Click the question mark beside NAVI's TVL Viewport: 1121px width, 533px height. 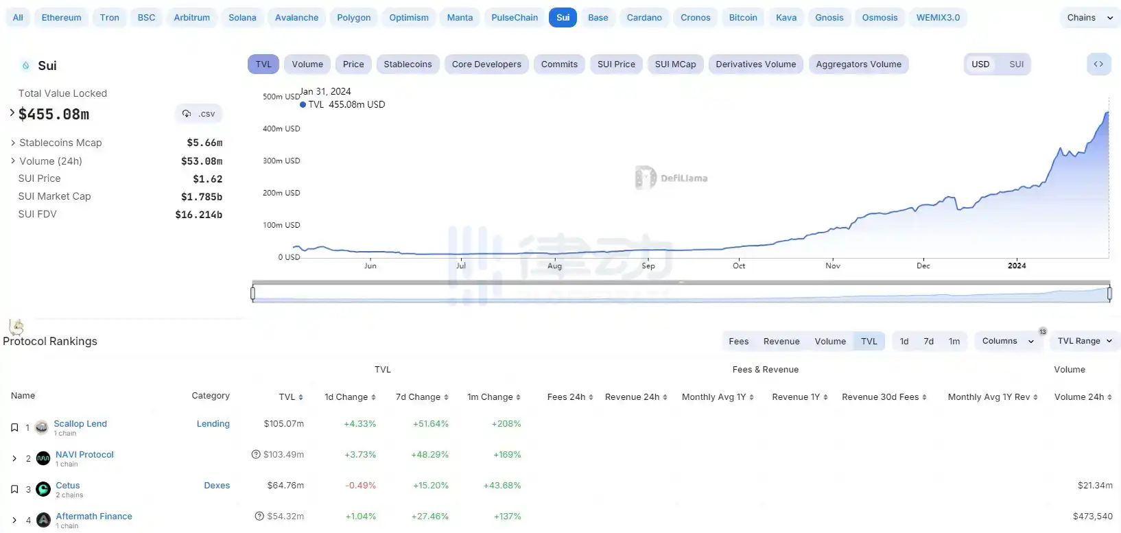[x=256, y=455]
